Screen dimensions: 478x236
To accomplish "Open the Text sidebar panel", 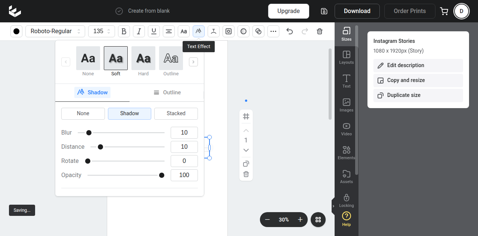I will (x=347, y=81).
